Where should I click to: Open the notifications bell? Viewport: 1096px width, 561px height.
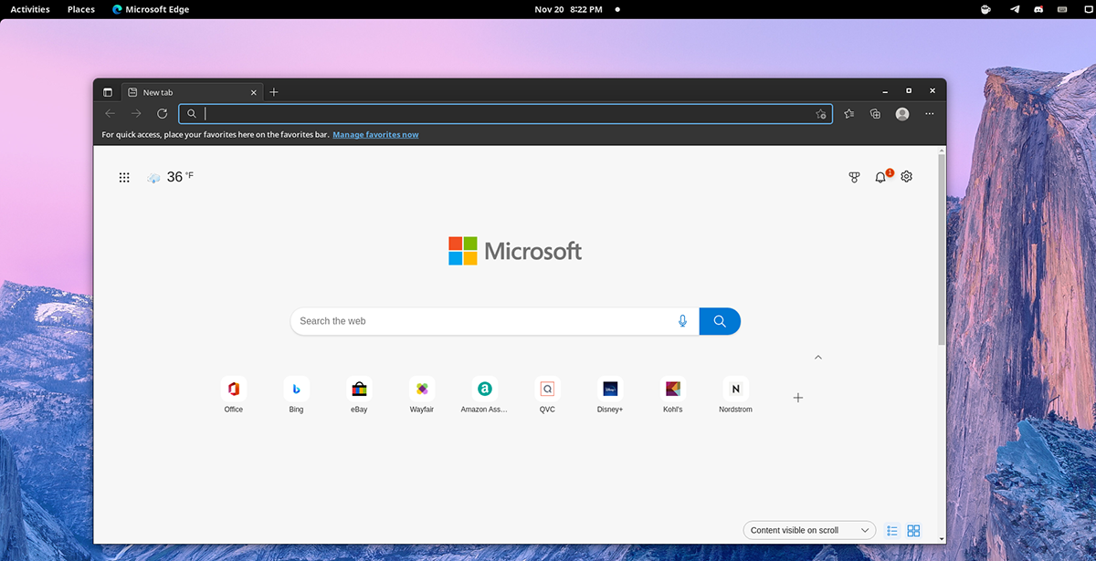tap(880, 177)
